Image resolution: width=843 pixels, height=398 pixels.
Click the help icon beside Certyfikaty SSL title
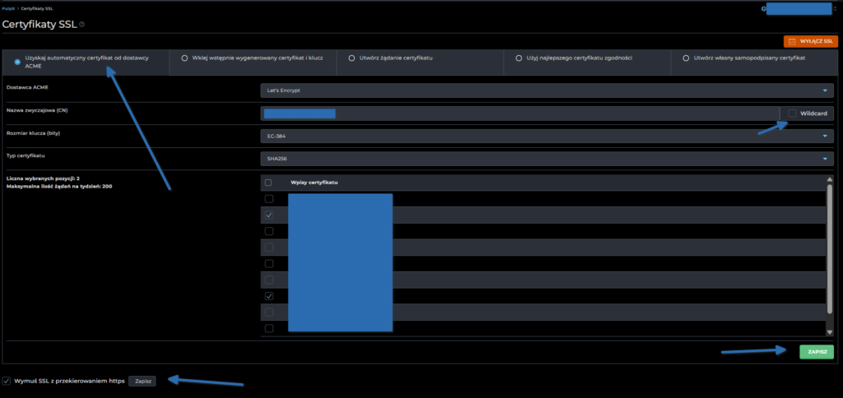(x=82, y=25)
